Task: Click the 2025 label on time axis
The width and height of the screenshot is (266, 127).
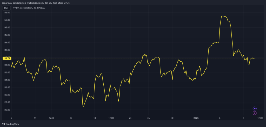Action: (x=196, y=118)
